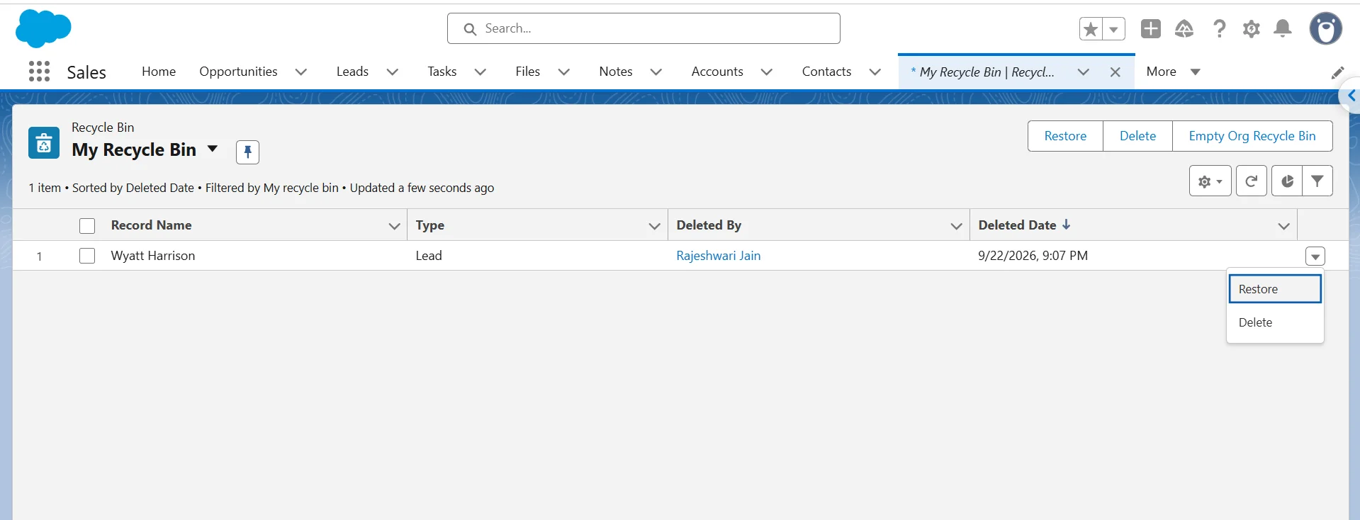Edit navigation bar with pencil icon
The width and height of the screenshot is (1360, 520).
click(1338, 72)
